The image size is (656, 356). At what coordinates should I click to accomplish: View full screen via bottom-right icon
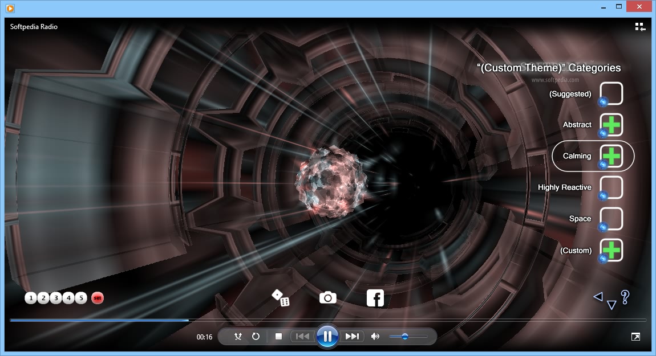pos(635,337)
